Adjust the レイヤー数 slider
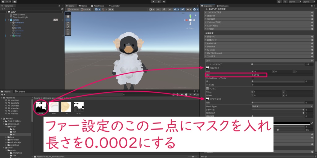Viewport: 317px width, 158px height. click(x=278, y=110)
